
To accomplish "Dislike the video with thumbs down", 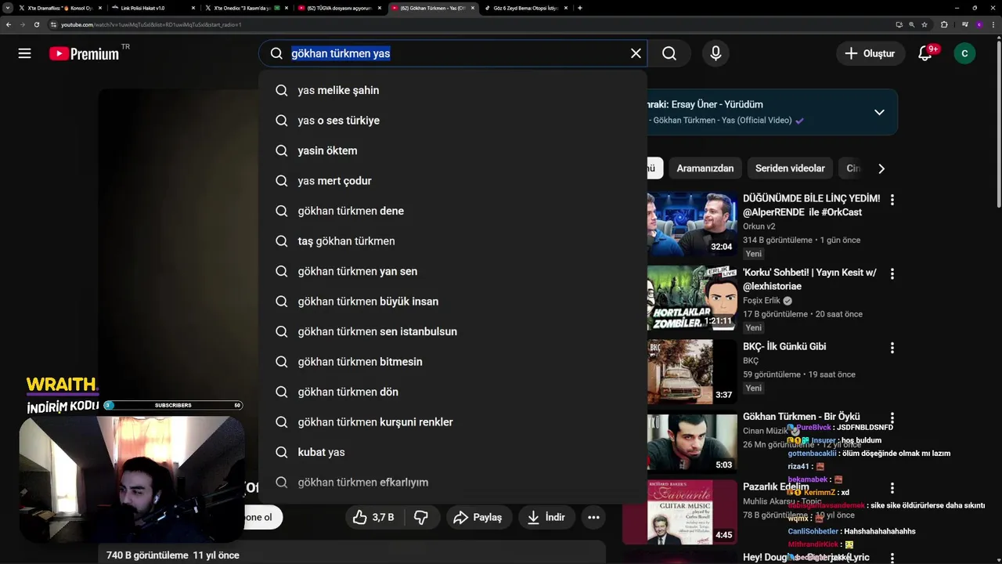I will (x=421, y=517).
